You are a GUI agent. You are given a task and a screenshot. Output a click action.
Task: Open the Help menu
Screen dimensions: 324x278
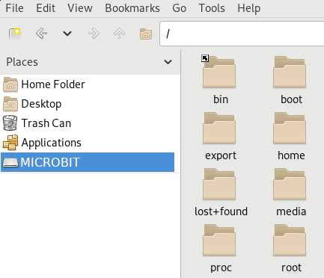tap(248, 8)
